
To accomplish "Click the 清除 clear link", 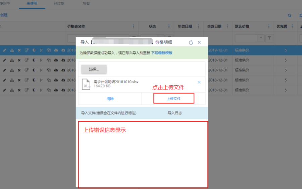I will coord(110,99).
